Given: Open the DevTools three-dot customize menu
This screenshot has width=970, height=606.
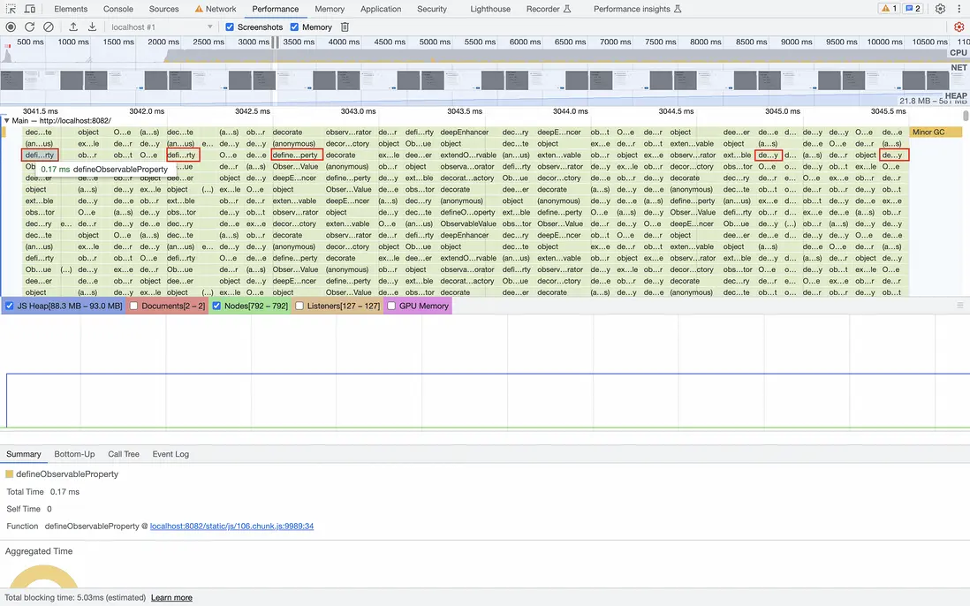Looking at the screenshot, I should 959,9.
